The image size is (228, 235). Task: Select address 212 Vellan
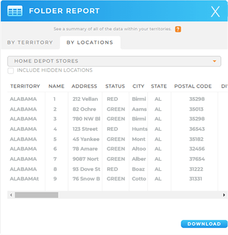coord(85,99)
